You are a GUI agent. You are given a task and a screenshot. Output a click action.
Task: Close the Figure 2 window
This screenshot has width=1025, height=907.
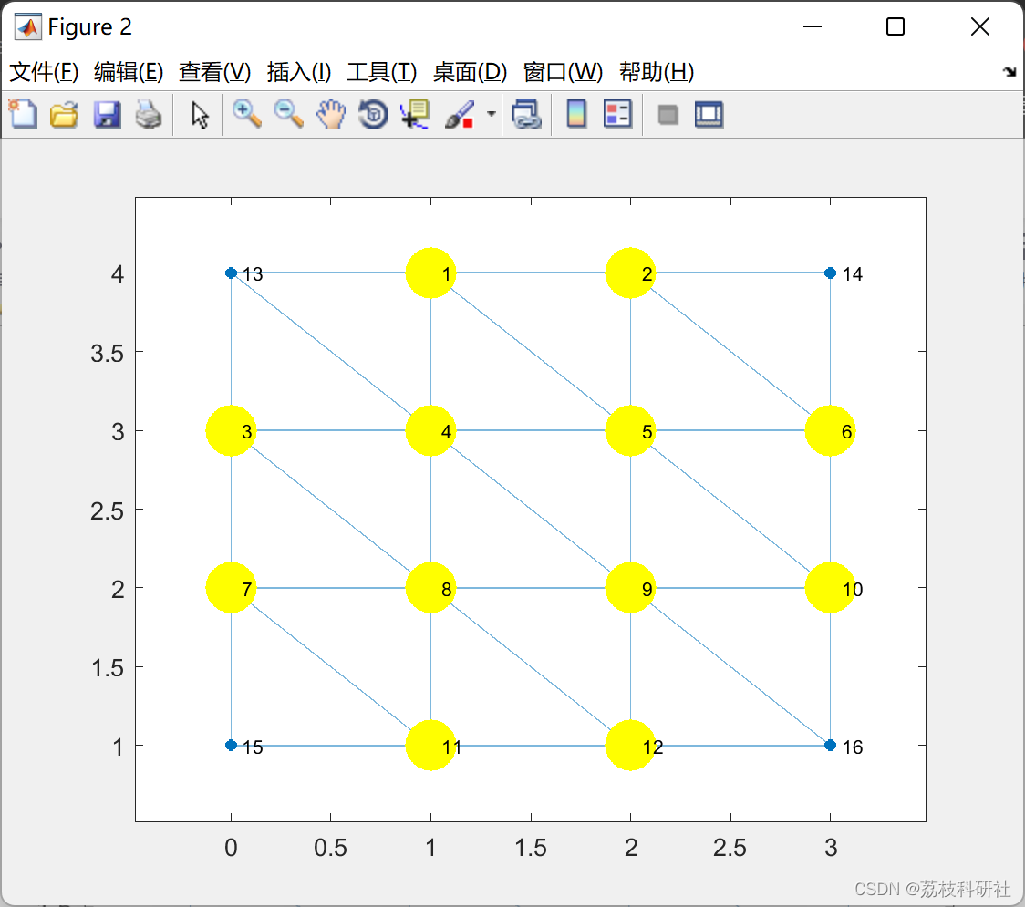pyautogui.click(x=980, y=26)
